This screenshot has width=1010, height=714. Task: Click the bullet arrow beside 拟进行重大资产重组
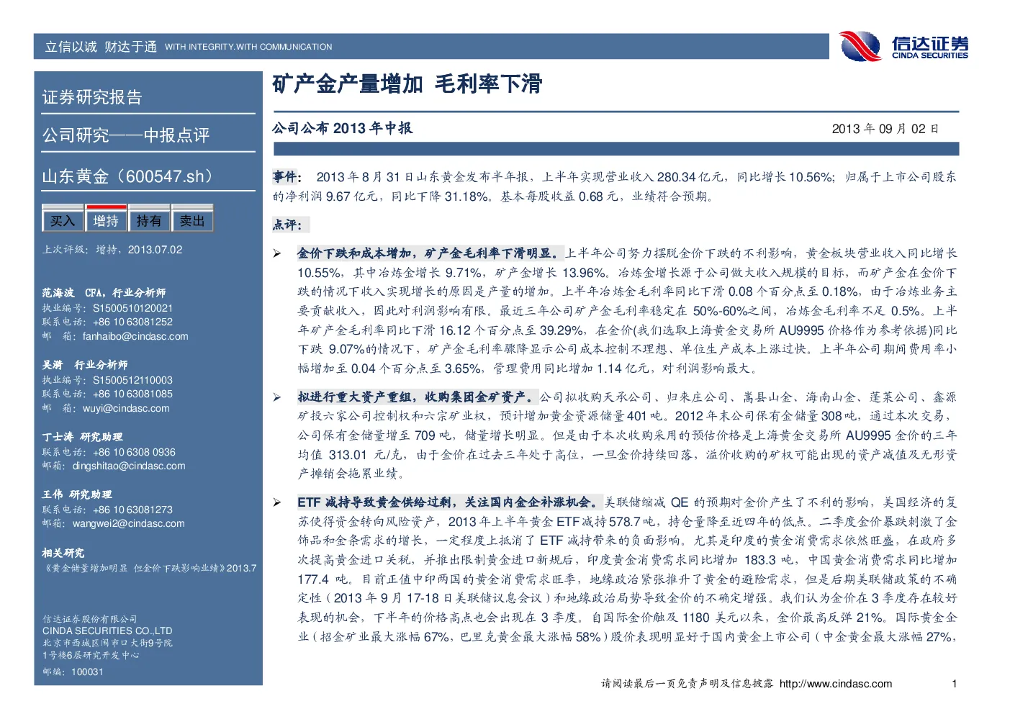click(276, 397)
